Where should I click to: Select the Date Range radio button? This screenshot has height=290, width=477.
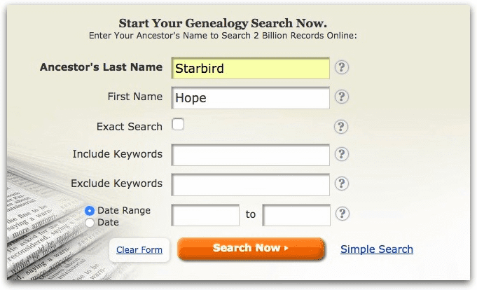point(90,211)
